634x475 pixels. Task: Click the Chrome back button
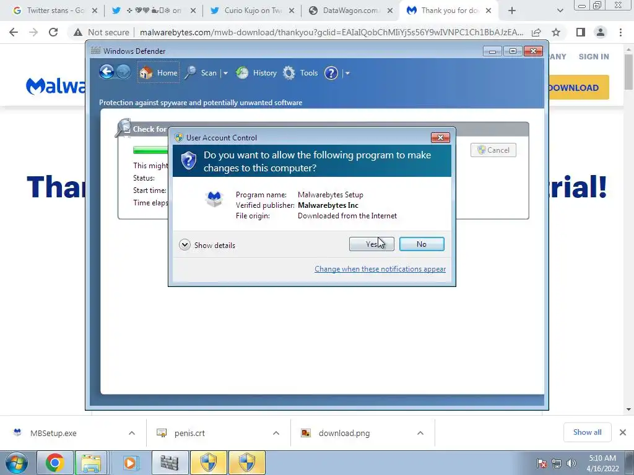[x=14, y=32]
